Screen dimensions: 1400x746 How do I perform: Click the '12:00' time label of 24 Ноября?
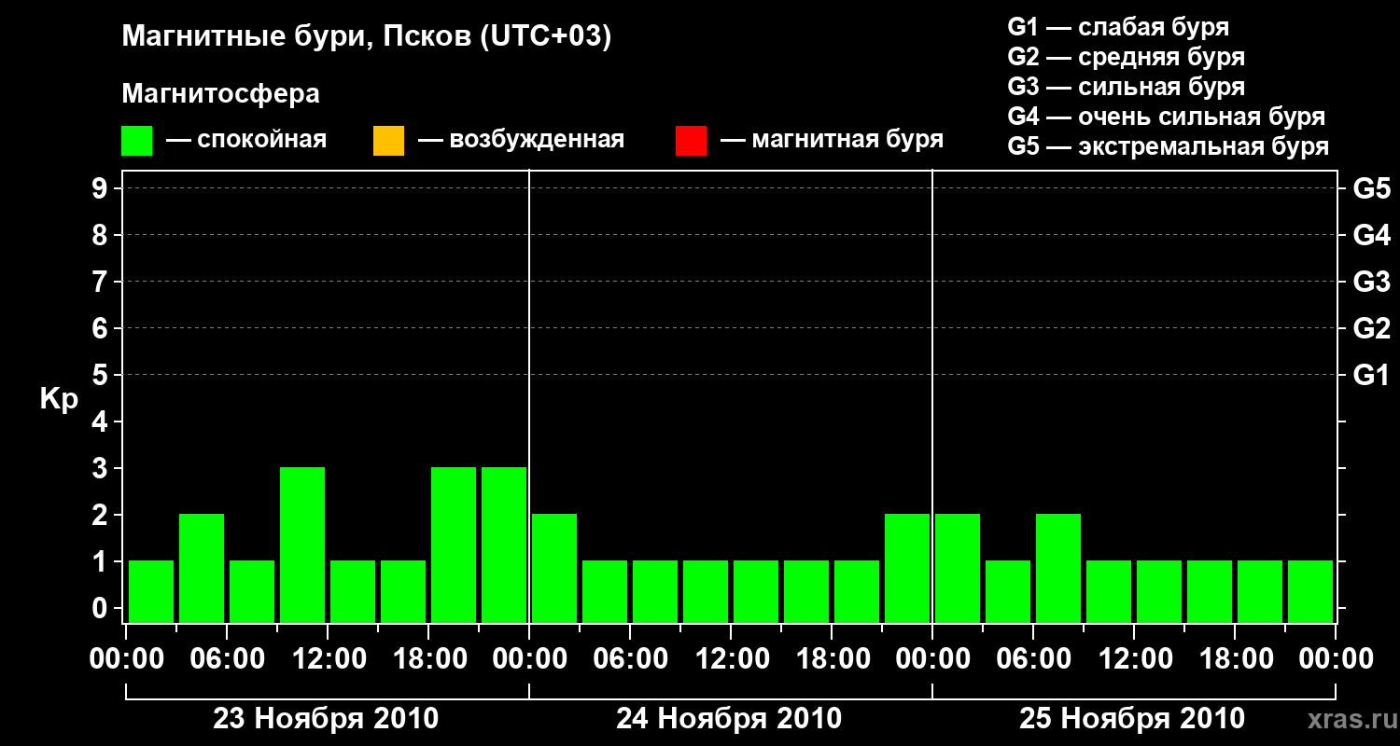(x=731, y=659)
